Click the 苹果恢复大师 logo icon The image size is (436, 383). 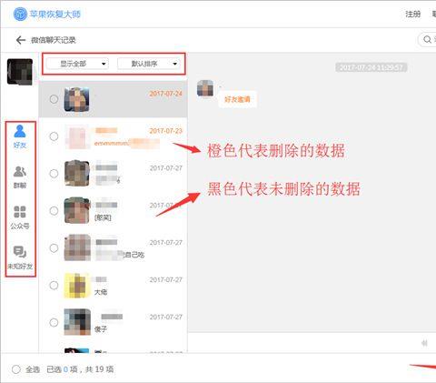pos(20,14)
